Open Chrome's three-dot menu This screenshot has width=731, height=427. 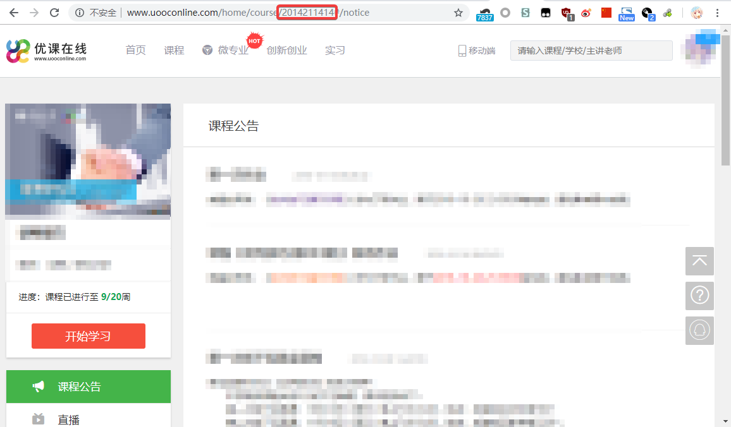pyautogui.click(x=716, y=12)
